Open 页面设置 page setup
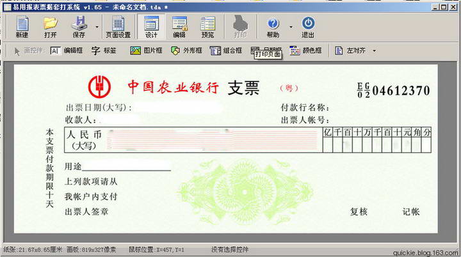 [x=118, y=27]
